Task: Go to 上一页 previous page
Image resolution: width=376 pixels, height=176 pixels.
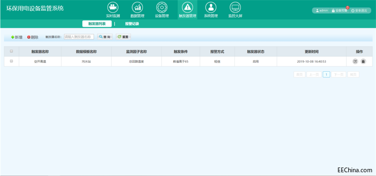Action: (314, 75)
